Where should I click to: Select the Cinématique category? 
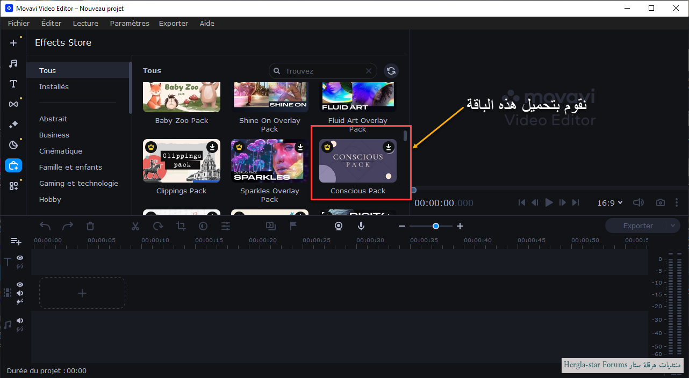(61, 151)
